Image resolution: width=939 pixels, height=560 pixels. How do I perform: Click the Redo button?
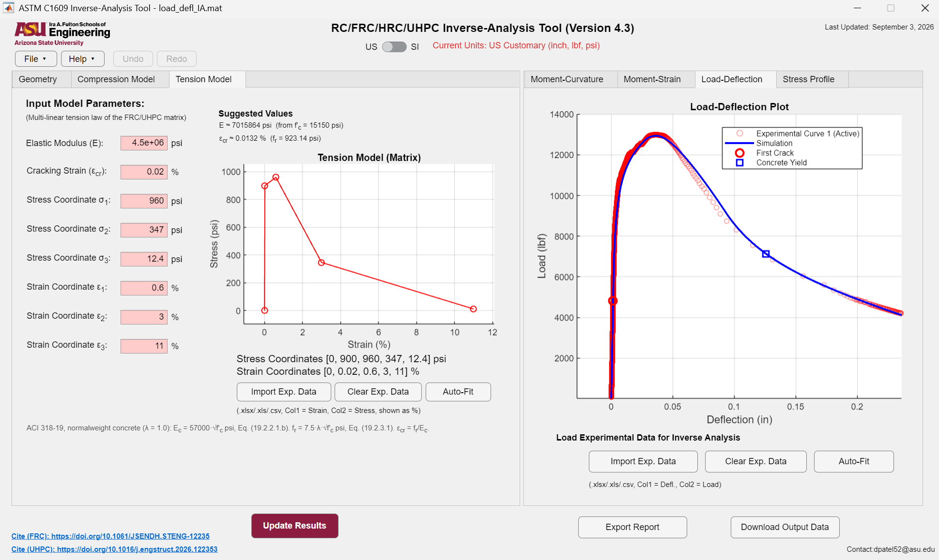click(x=176, y=59)
